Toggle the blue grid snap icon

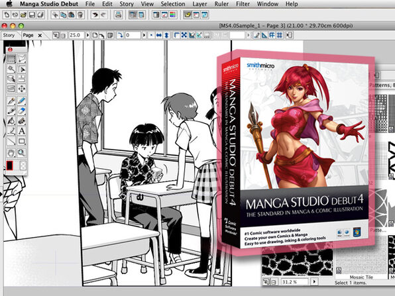pyautogui.click(x=280, y=35)
